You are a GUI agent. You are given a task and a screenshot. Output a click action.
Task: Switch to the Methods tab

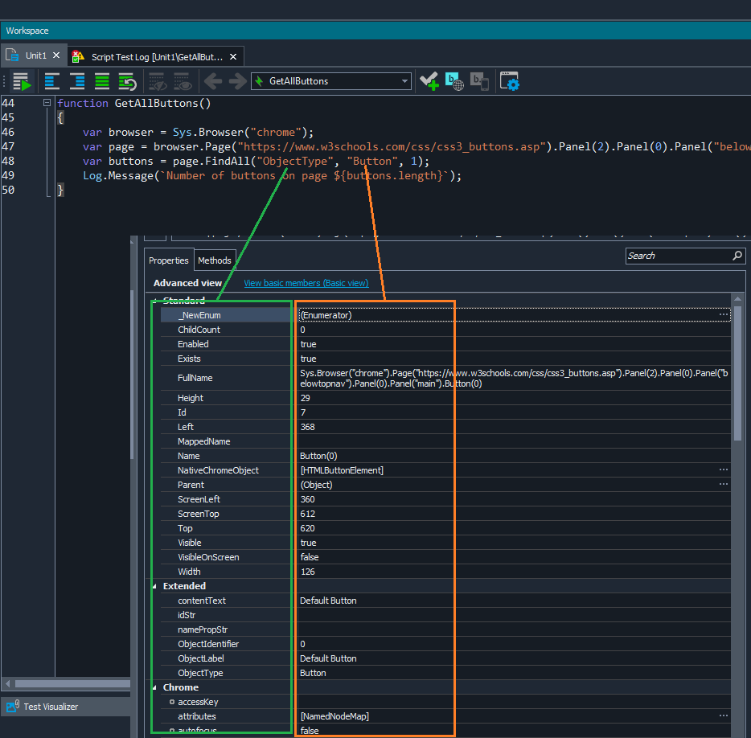click(x=215, y=260)
